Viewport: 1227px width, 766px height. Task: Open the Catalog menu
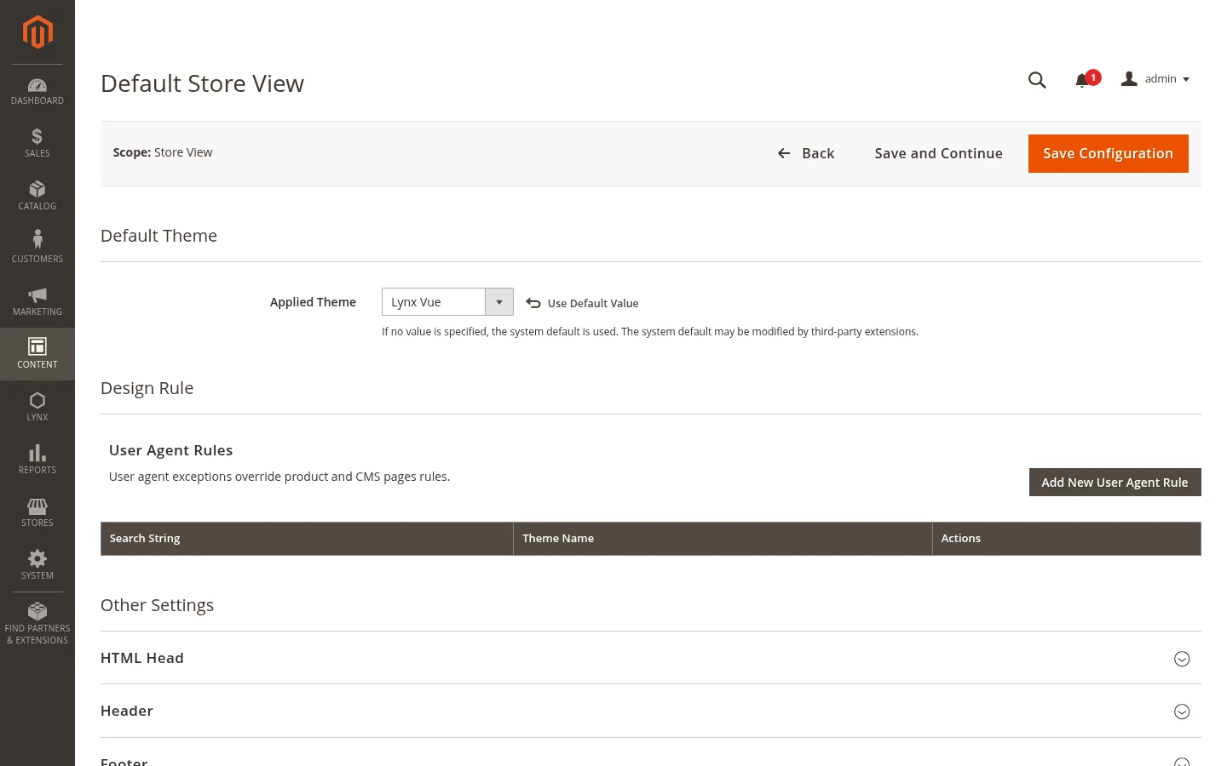click(37, 196)
